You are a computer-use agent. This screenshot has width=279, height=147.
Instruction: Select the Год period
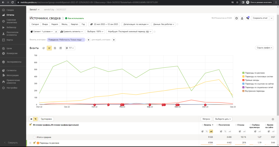coord(83,24)
